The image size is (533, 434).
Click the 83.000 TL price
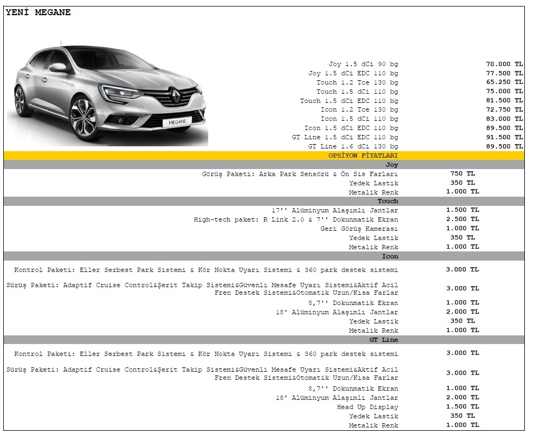504,119
